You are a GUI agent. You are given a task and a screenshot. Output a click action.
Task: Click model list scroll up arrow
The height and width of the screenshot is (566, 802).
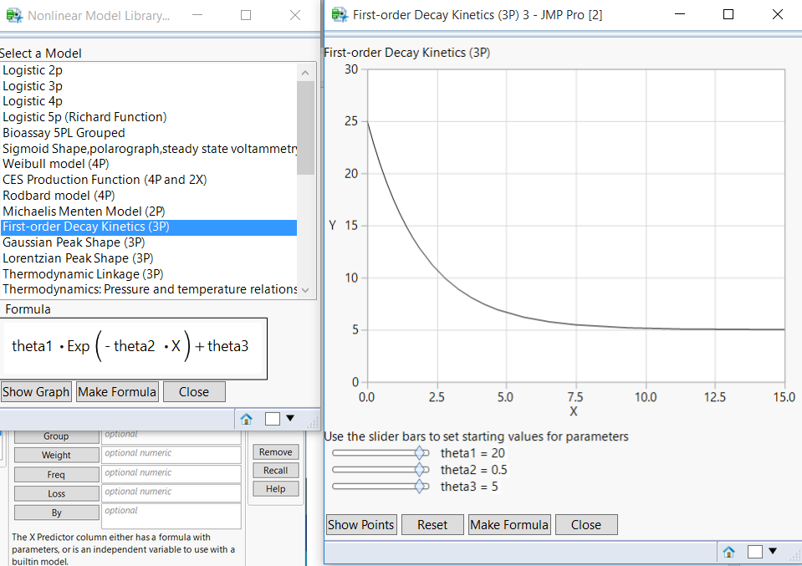tap(305, 73)
